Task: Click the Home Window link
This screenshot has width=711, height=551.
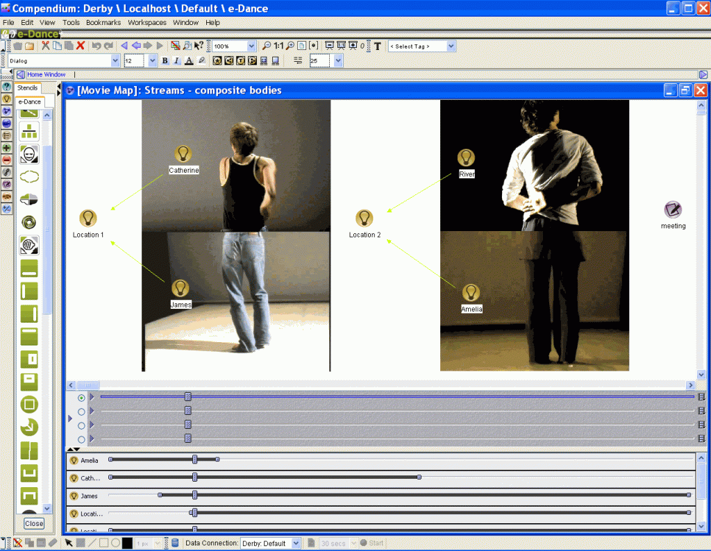Action: [x=46, y=74]
